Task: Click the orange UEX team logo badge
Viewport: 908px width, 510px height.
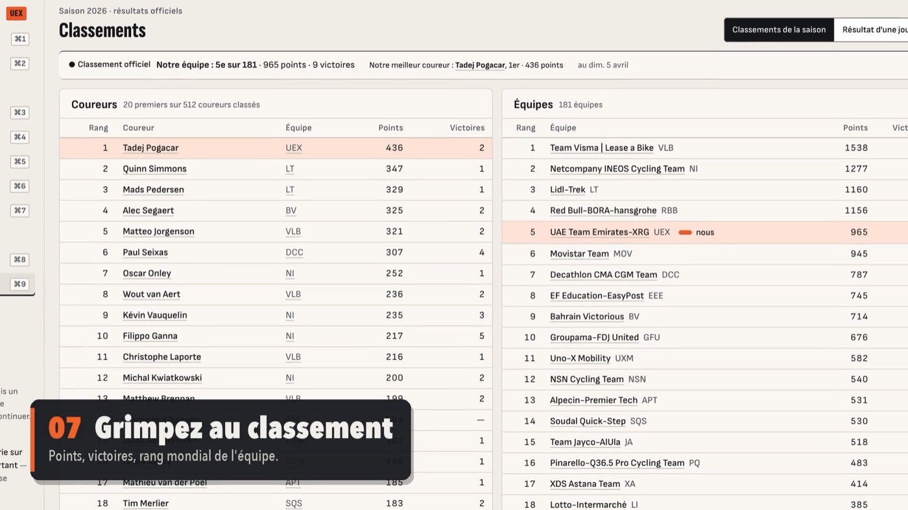Action: pos(16,13)
